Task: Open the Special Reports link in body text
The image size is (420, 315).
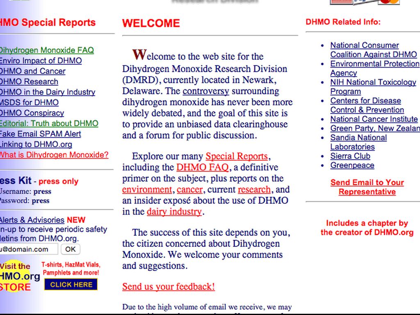Action: click(x=237, y=156)
